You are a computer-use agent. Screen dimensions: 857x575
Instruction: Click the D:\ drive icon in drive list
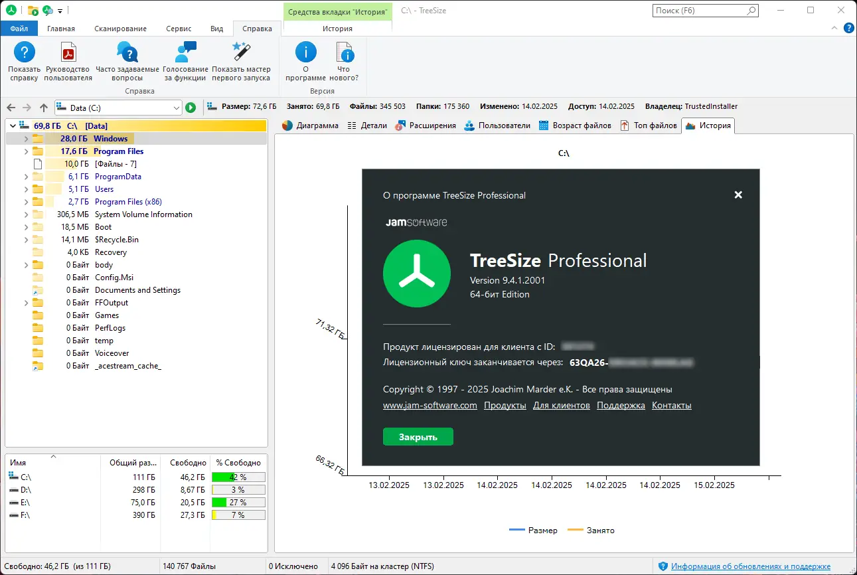[13, 489]
